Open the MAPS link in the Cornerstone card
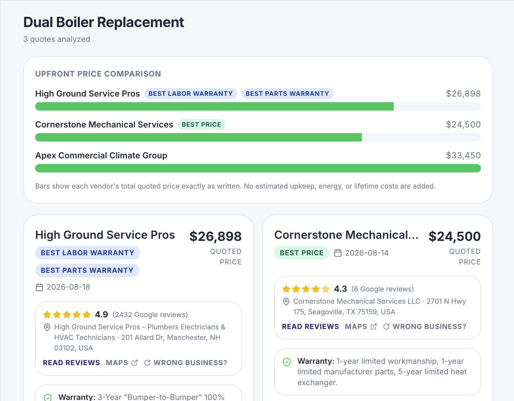The width and height of the screenshot is (514, 401). pos(361,327)
